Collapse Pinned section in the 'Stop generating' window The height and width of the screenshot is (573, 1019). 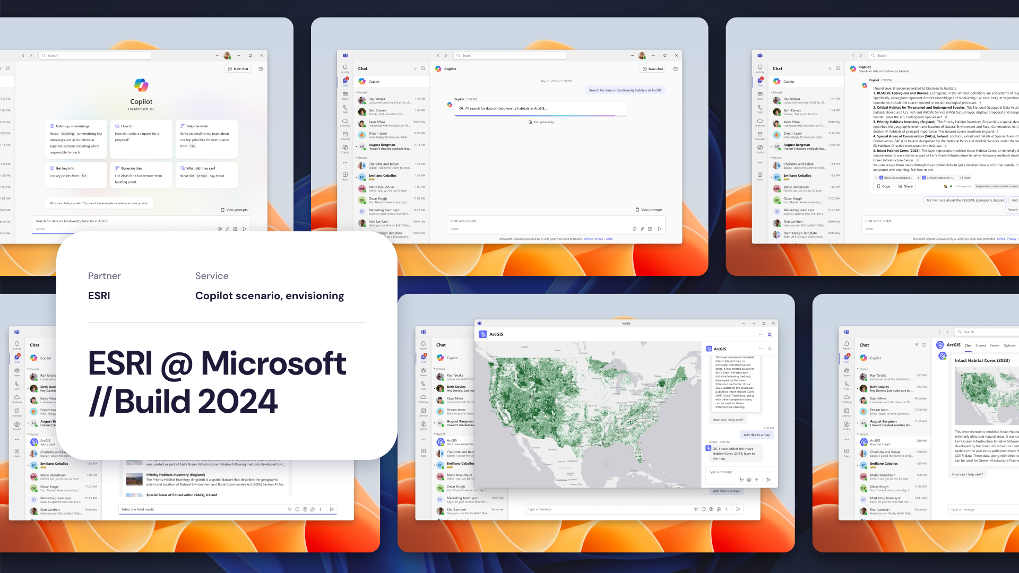point(361,92)
